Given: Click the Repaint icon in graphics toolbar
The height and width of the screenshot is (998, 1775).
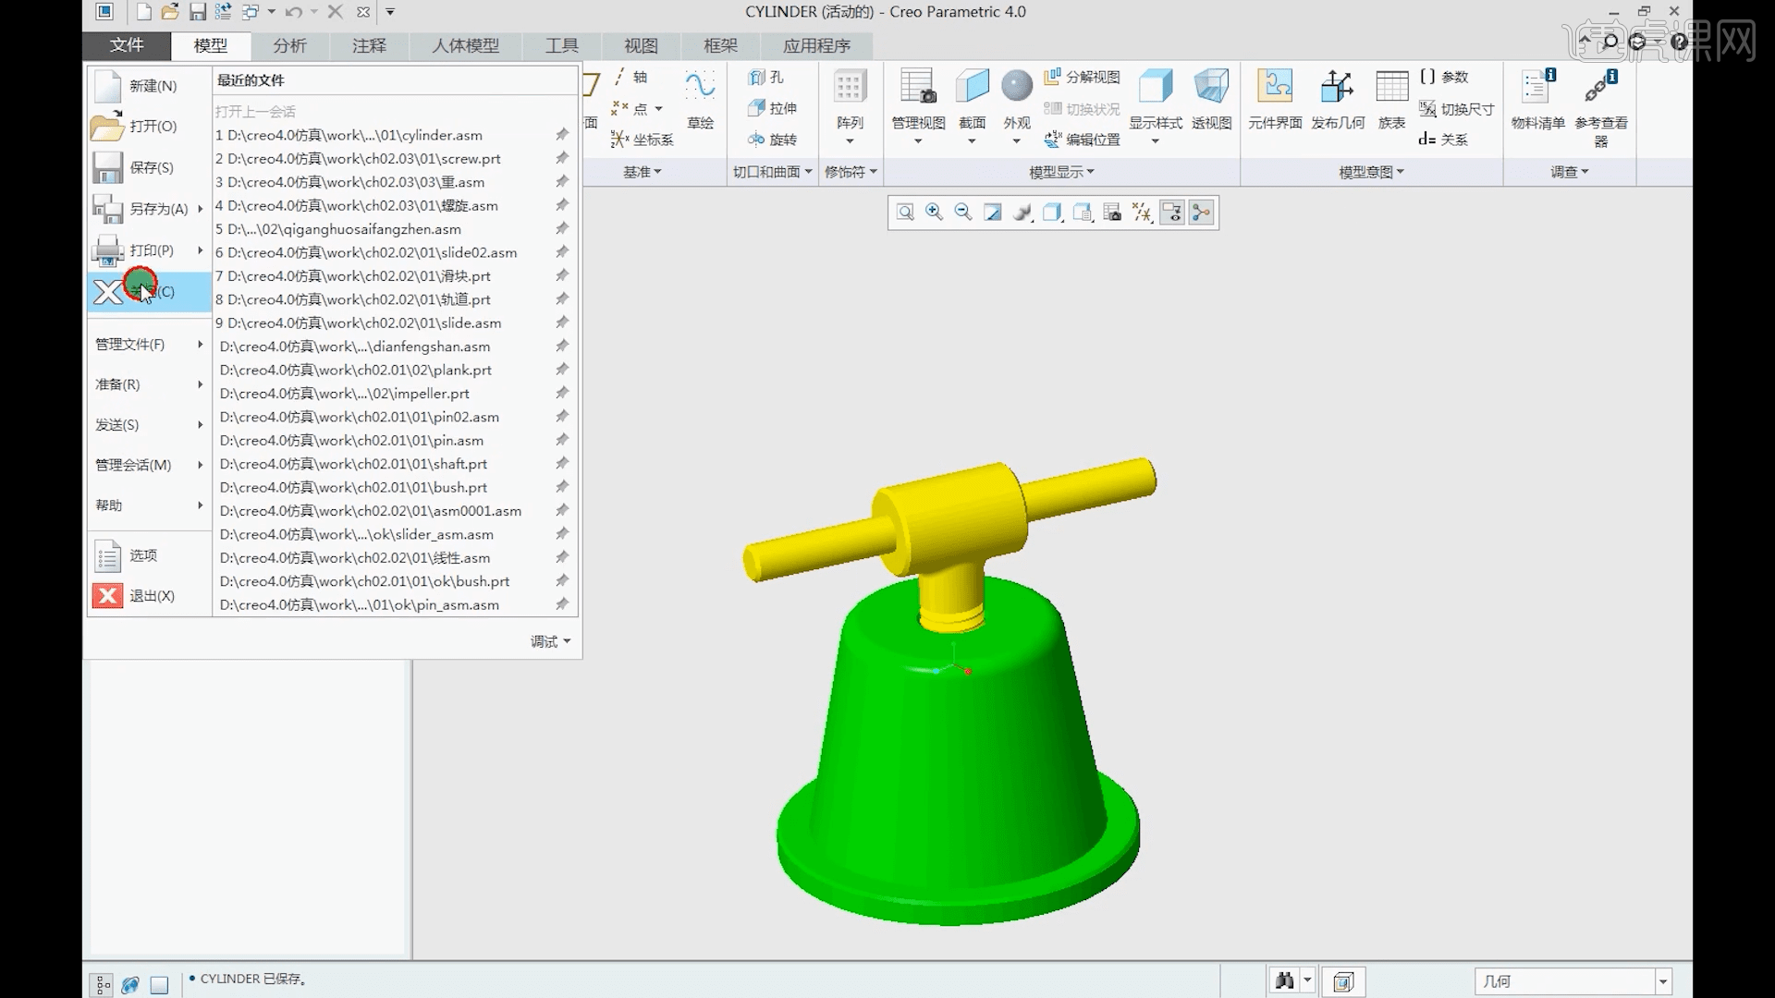Looking at the screenshot, I should 993,213.
